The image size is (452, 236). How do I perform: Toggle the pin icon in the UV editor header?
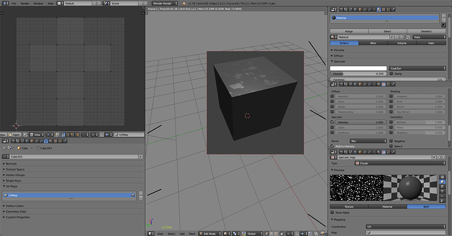[x=25, y=134]
